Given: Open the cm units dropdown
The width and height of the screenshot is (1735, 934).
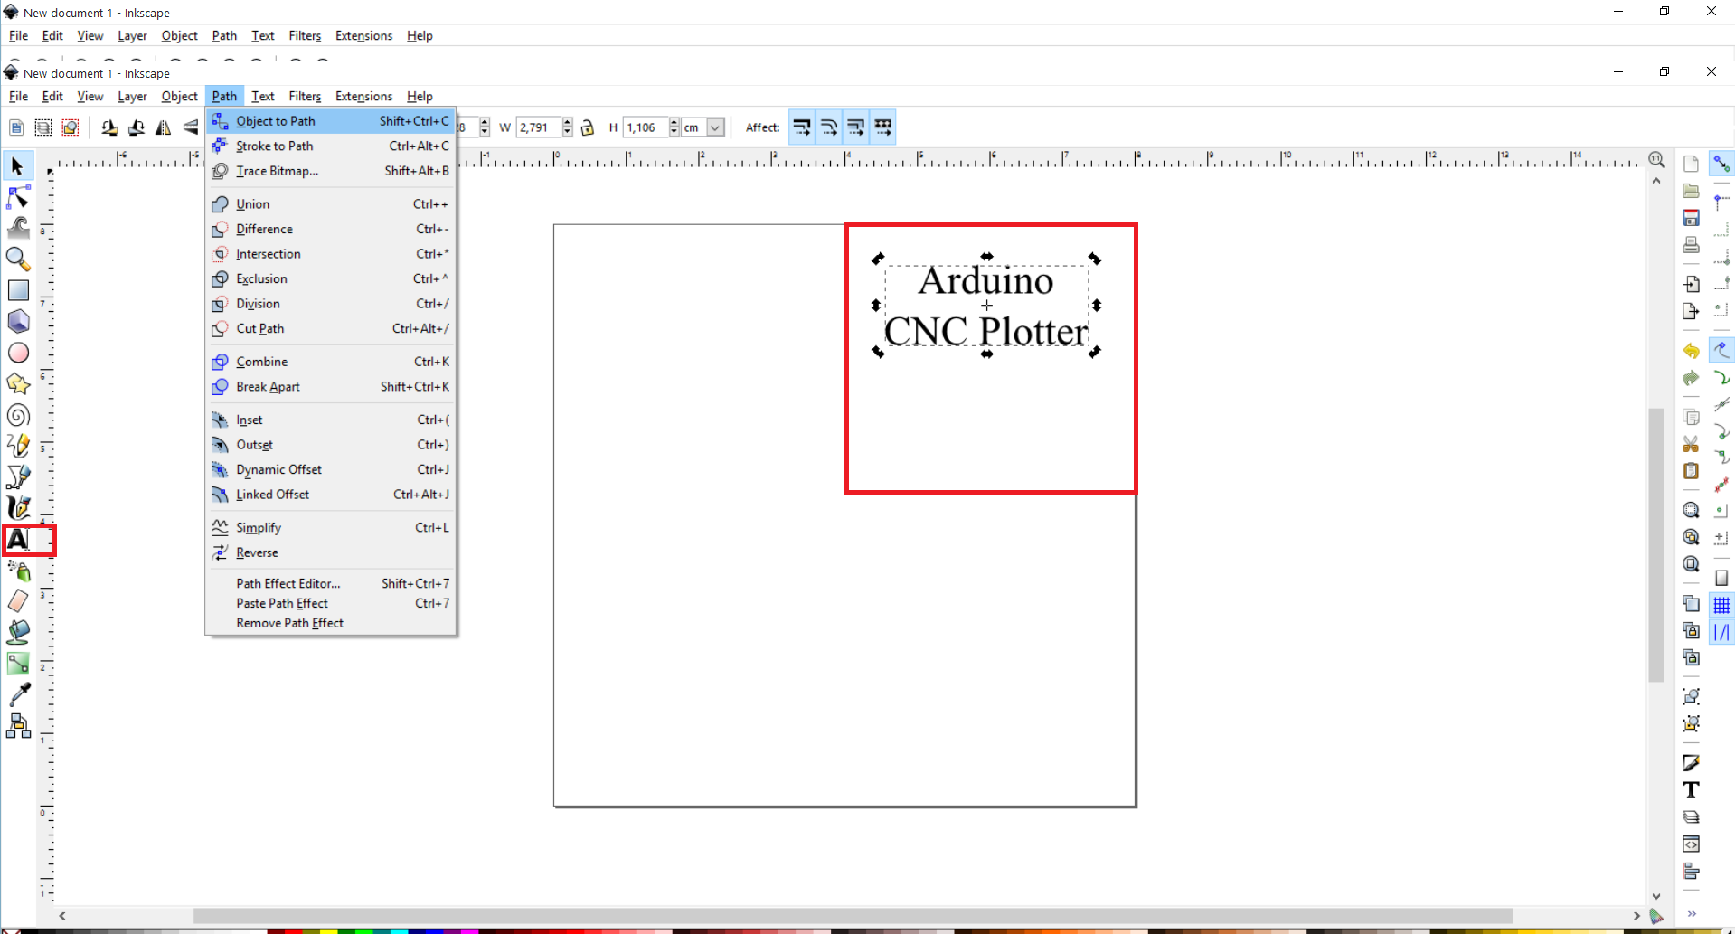Looking at the screenshot, I should pyautogui.click(x=713, y=127).
